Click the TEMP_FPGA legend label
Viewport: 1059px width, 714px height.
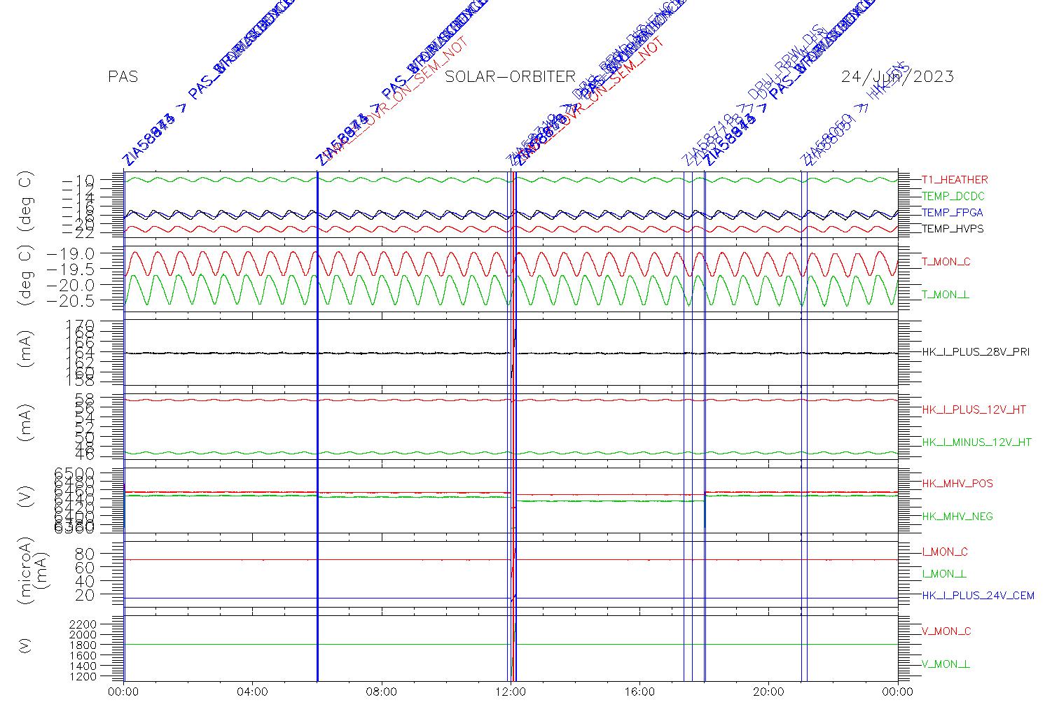coord(953,213)
